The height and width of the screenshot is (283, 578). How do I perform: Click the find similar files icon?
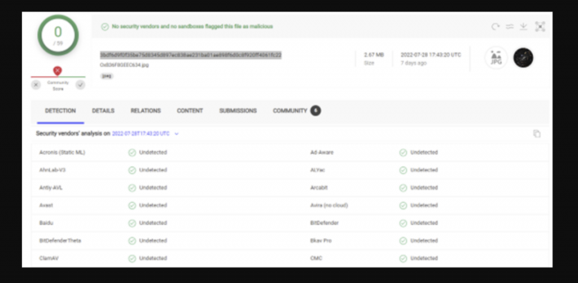pos(509,26)
